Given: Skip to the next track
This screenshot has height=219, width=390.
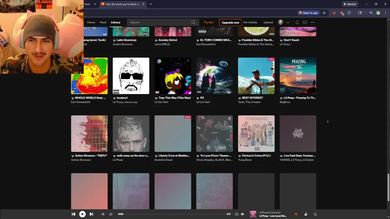Looking at the screenshot, I should [91, 214].
